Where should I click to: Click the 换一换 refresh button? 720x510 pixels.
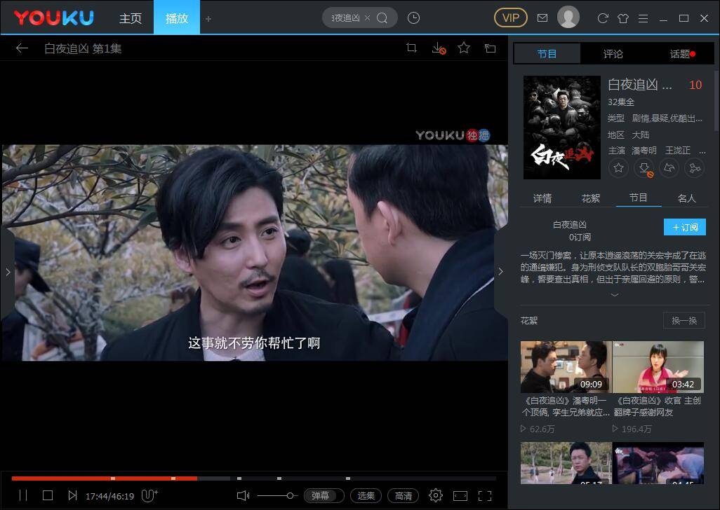click(x=684, y=320)
